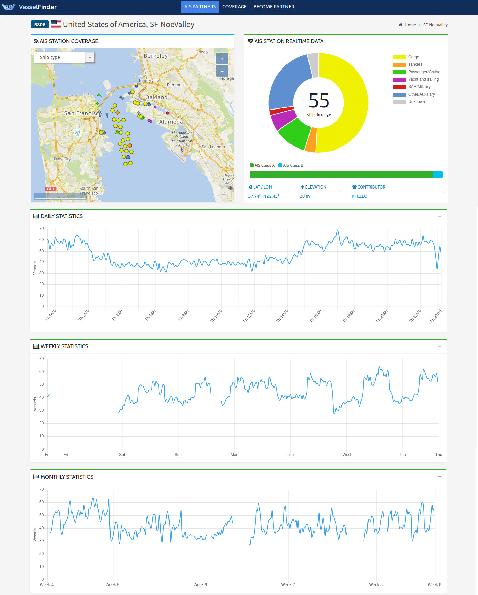The height and width of the screenshot is (595, 478).
Task: Click the map scale bar showing 5 nm
Action: tap(60, 196)
